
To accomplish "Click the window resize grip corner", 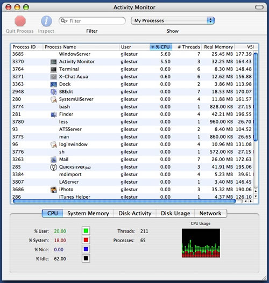I will (x=264, y=278).
